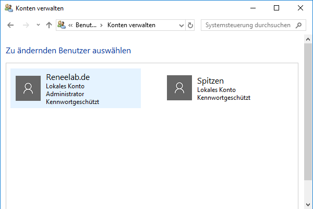Click the forward navigation arrow

(26, 25)
